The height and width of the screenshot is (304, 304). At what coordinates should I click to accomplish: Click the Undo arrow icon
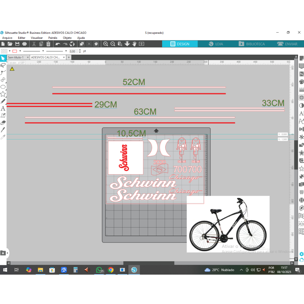tap(58, 44)
